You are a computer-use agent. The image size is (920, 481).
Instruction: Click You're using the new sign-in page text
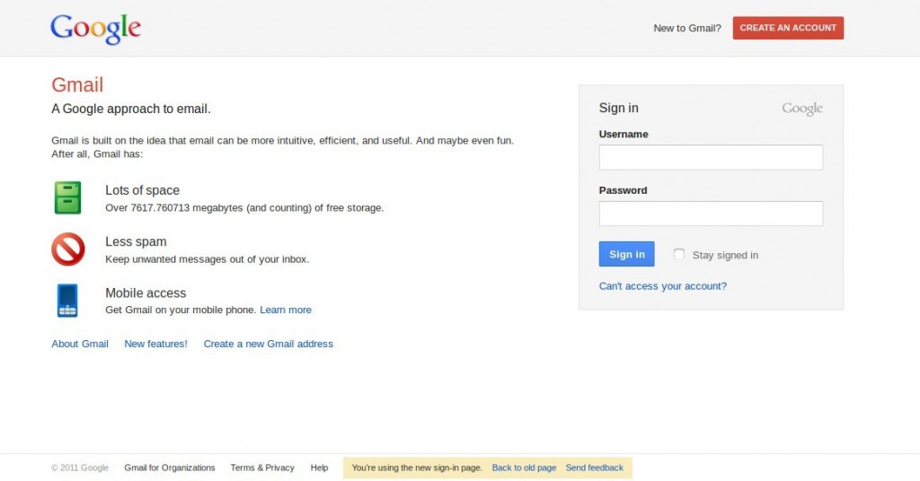pos(417,468)
